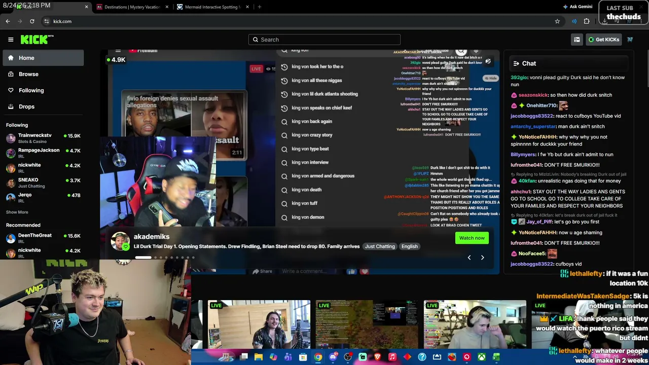Click the Just Chatting category tag
This screenshot has height=365, width=649.
pyautogui.click(x=380, y=246)
